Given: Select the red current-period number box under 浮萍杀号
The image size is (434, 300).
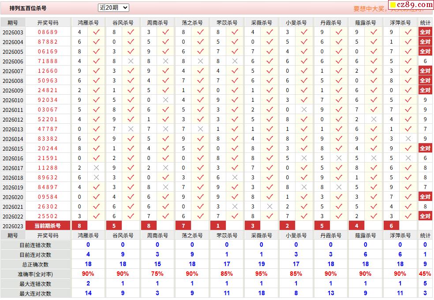Looking at the screenshot, I should 391,226.
